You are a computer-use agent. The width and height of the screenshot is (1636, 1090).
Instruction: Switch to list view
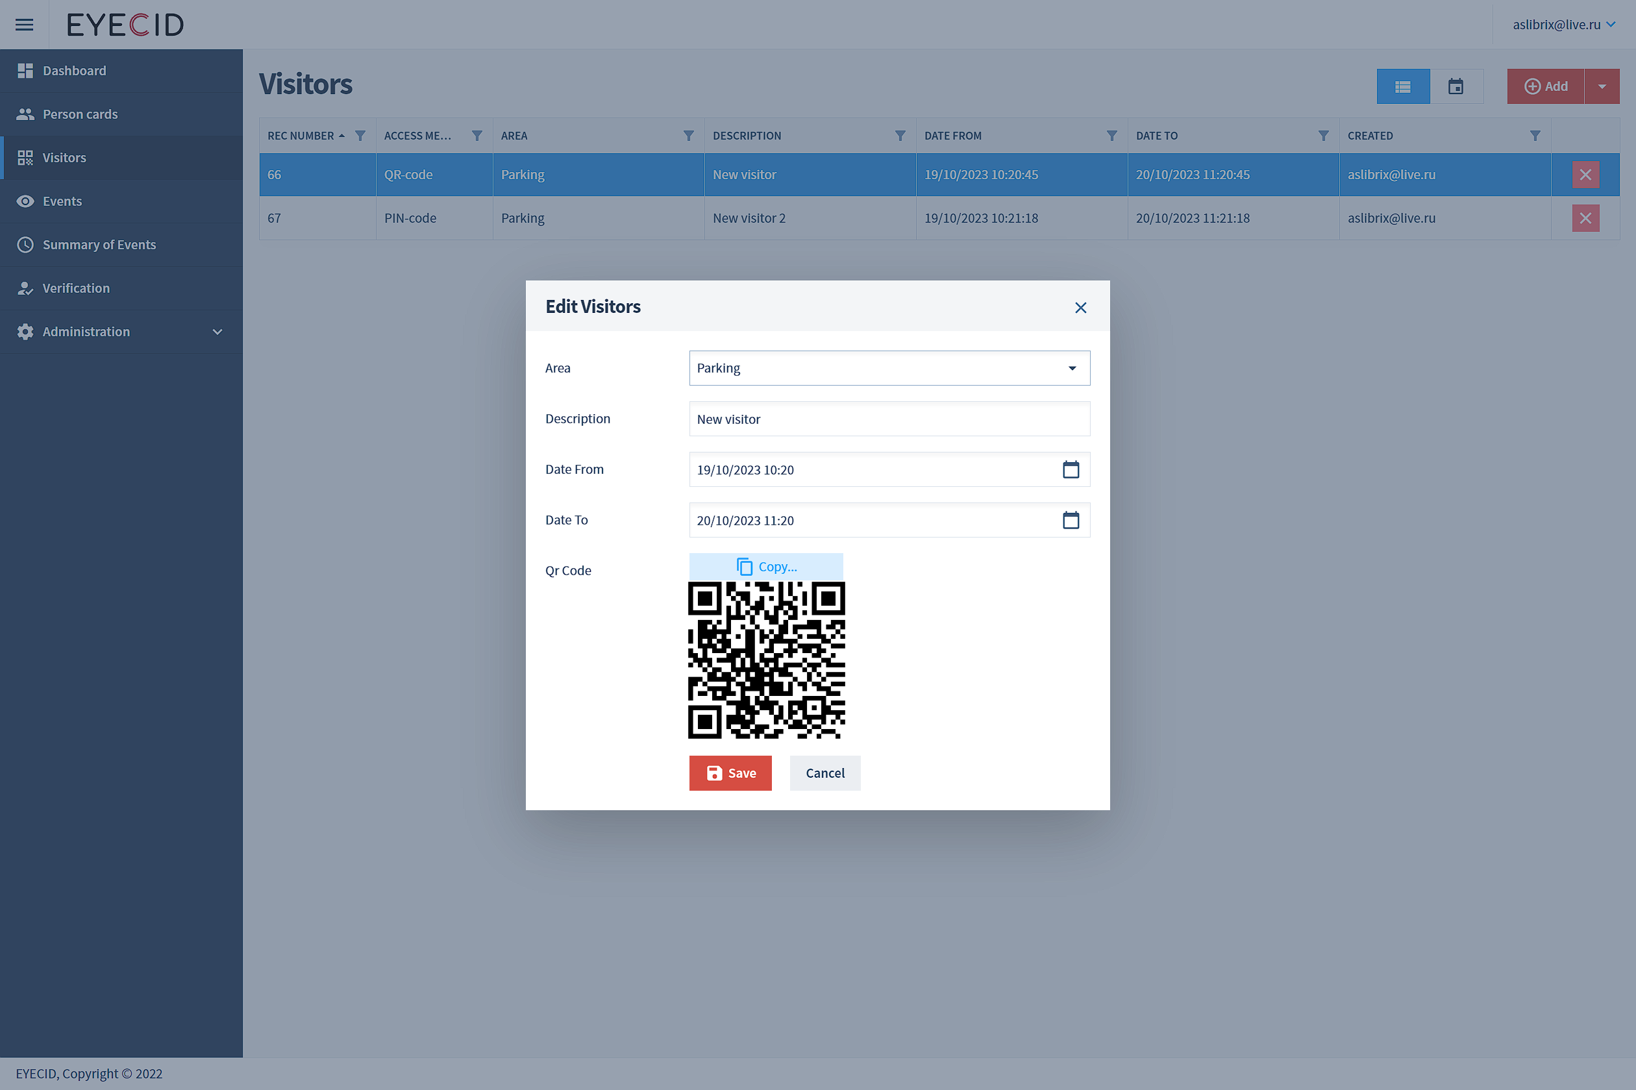pyautogui.click(x=1403, y=86)
